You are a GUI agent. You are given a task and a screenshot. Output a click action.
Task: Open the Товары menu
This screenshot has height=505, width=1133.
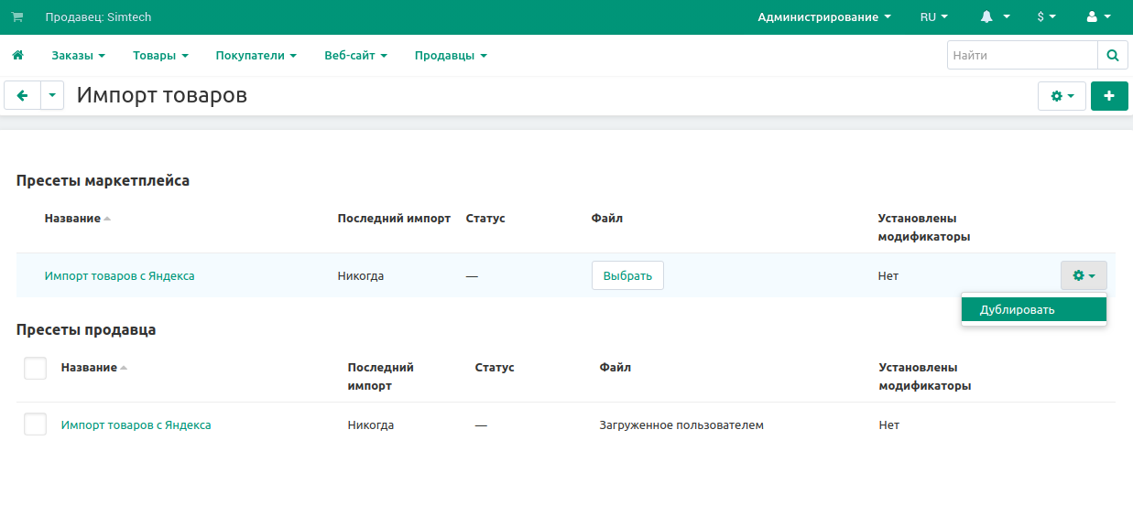160,56
